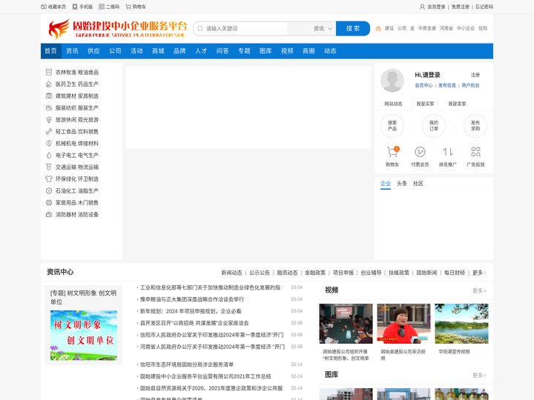
Task: Click the 服装纺织 category icon
Action: point(49,108)
